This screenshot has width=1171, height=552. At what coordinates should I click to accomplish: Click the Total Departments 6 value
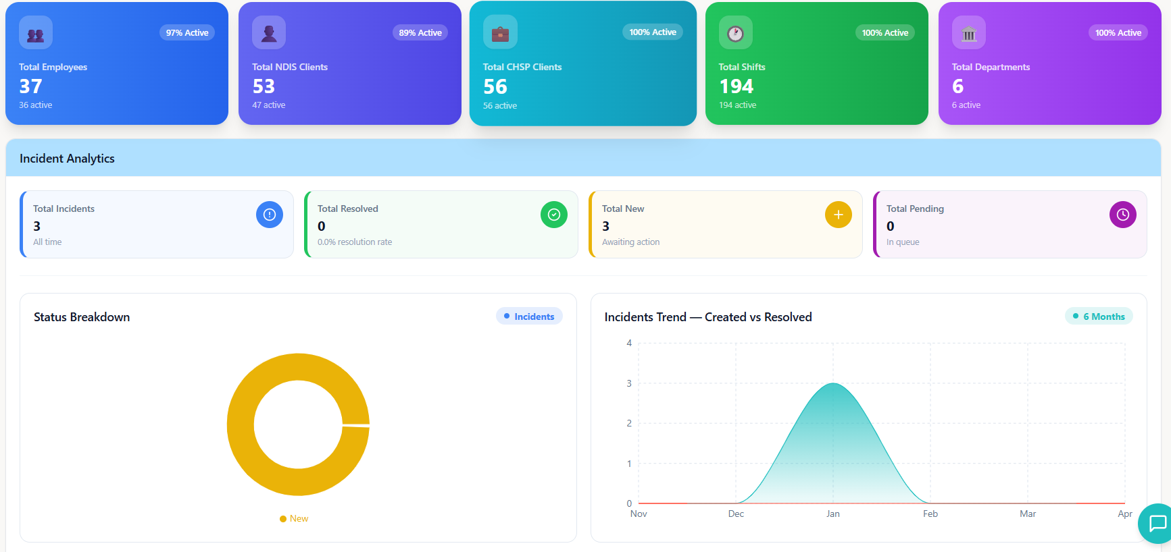[958, 86]
